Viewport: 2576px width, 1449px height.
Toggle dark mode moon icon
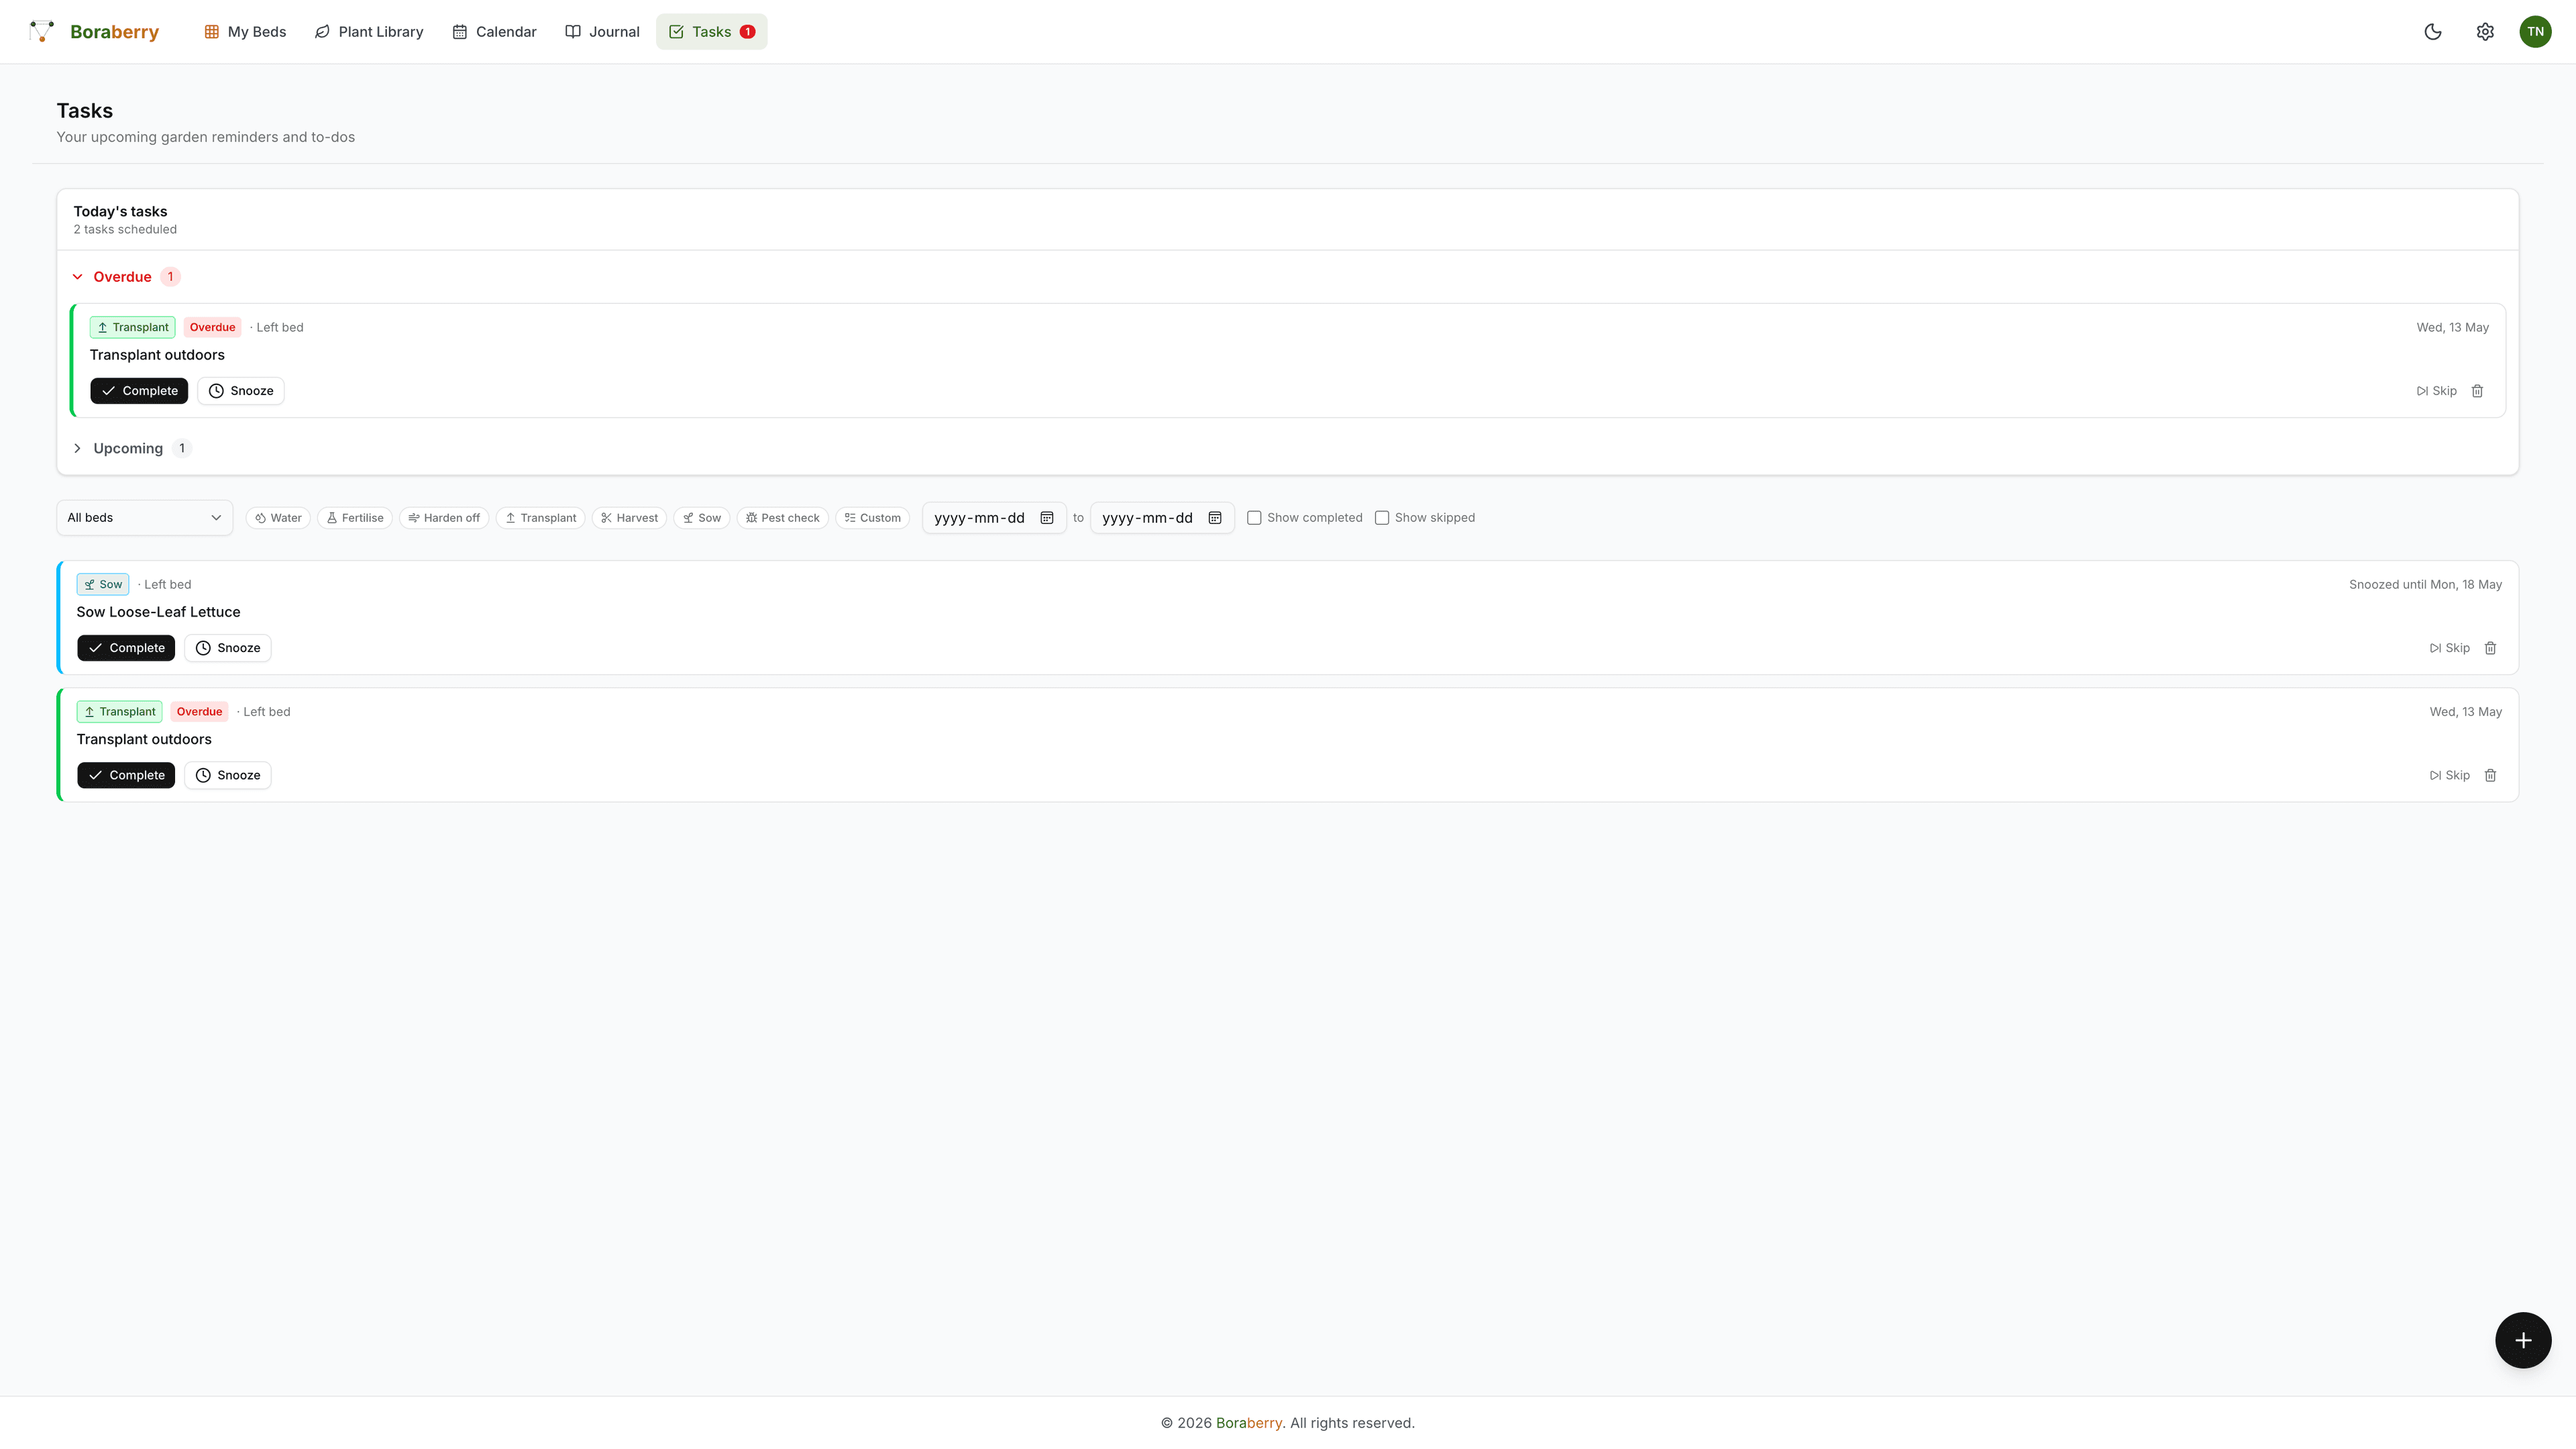pyautogui.click(x=2433, y=32)
